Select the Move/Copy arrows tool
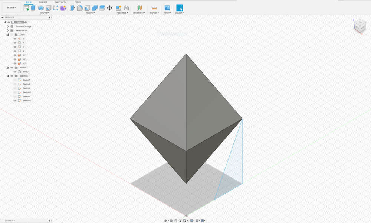The height and width of the screenshot is (223, 371). coord(109,8)
